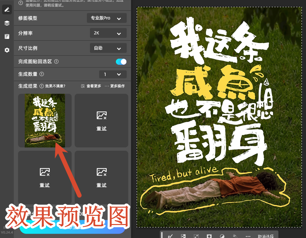Screen dimensions: 306x238
Task: Click info icon beside 完成图贴回选区
Action: tap(56, 61)
